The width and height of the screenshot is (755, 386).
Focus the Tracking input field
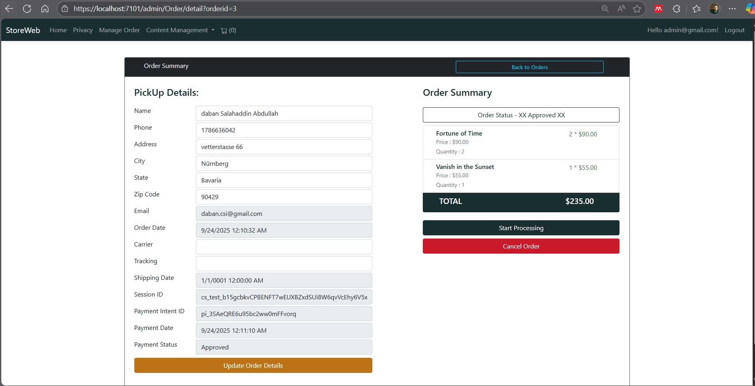[x=284, y=264]
